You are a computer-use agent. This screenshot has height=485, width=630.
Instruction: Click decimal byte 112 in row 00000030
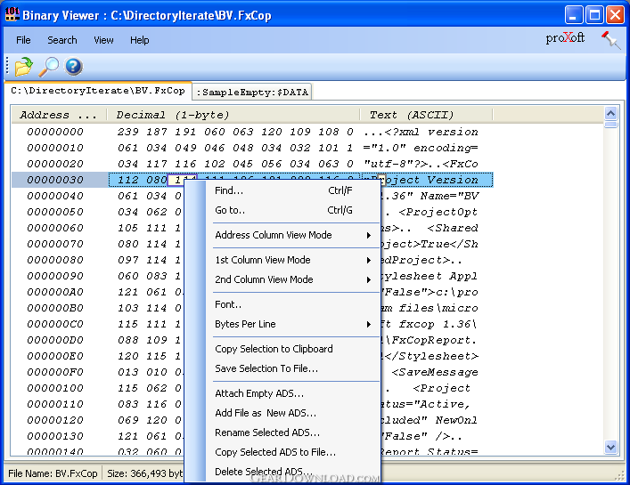[128, 180]
